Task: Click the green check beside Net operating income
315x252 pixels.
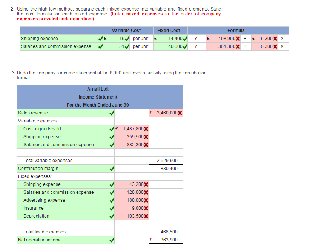Action: [x=112, y=240]
